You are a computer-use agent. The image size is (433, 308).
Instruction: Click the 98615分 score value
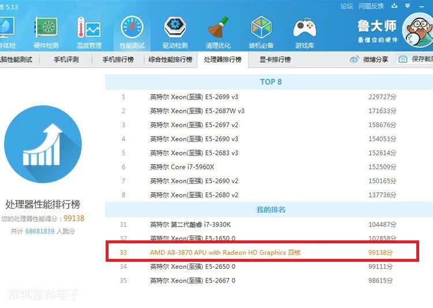[380, 281]
